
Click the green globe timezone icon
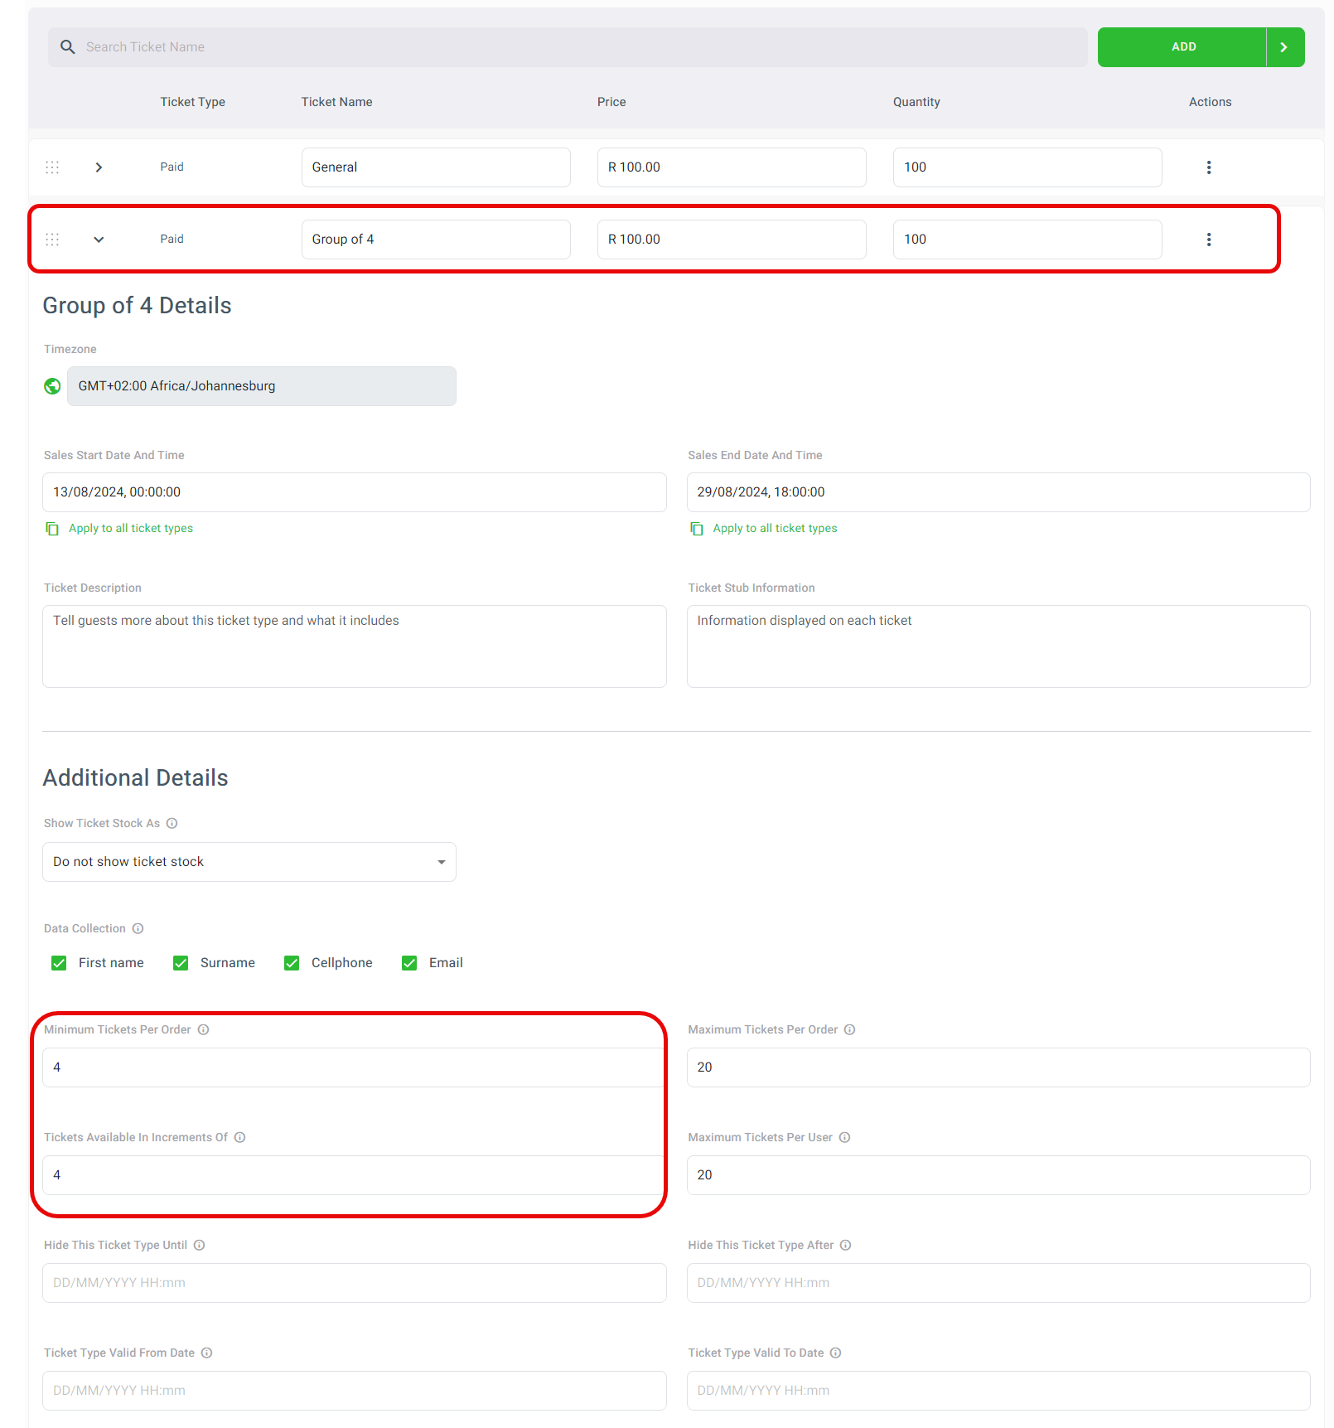point(52,386)
